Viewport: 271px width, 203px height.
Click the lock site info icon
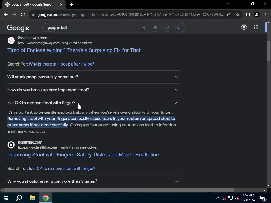pyautogui.click(x=33, y=15)
